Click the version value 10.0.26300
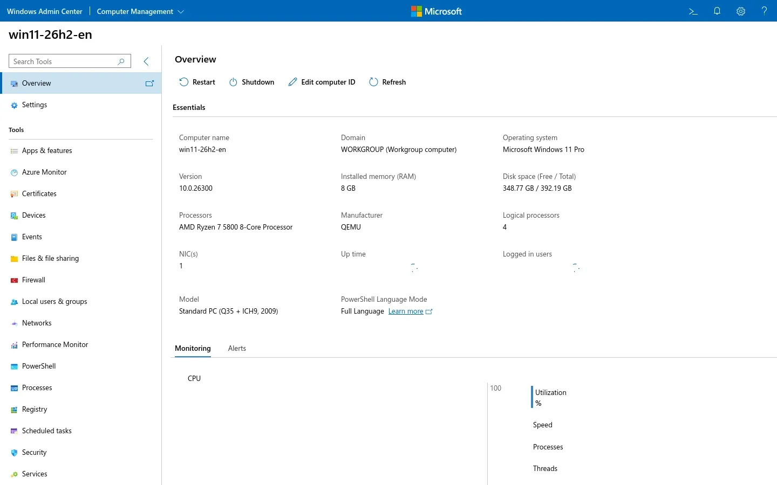Screen dimensions: 777x485 click(196, 188)
